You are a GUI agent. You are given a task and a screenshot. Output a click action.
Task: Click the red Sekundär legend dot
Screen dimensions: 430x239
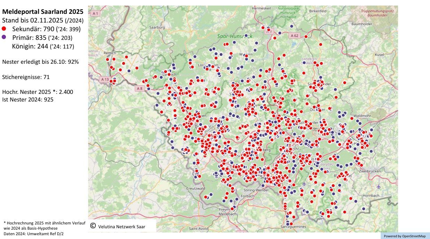point(4,28)
